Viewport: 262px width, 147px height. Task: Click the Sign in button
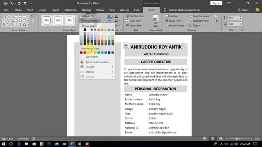pyautogui.click(x=216, y=3)
